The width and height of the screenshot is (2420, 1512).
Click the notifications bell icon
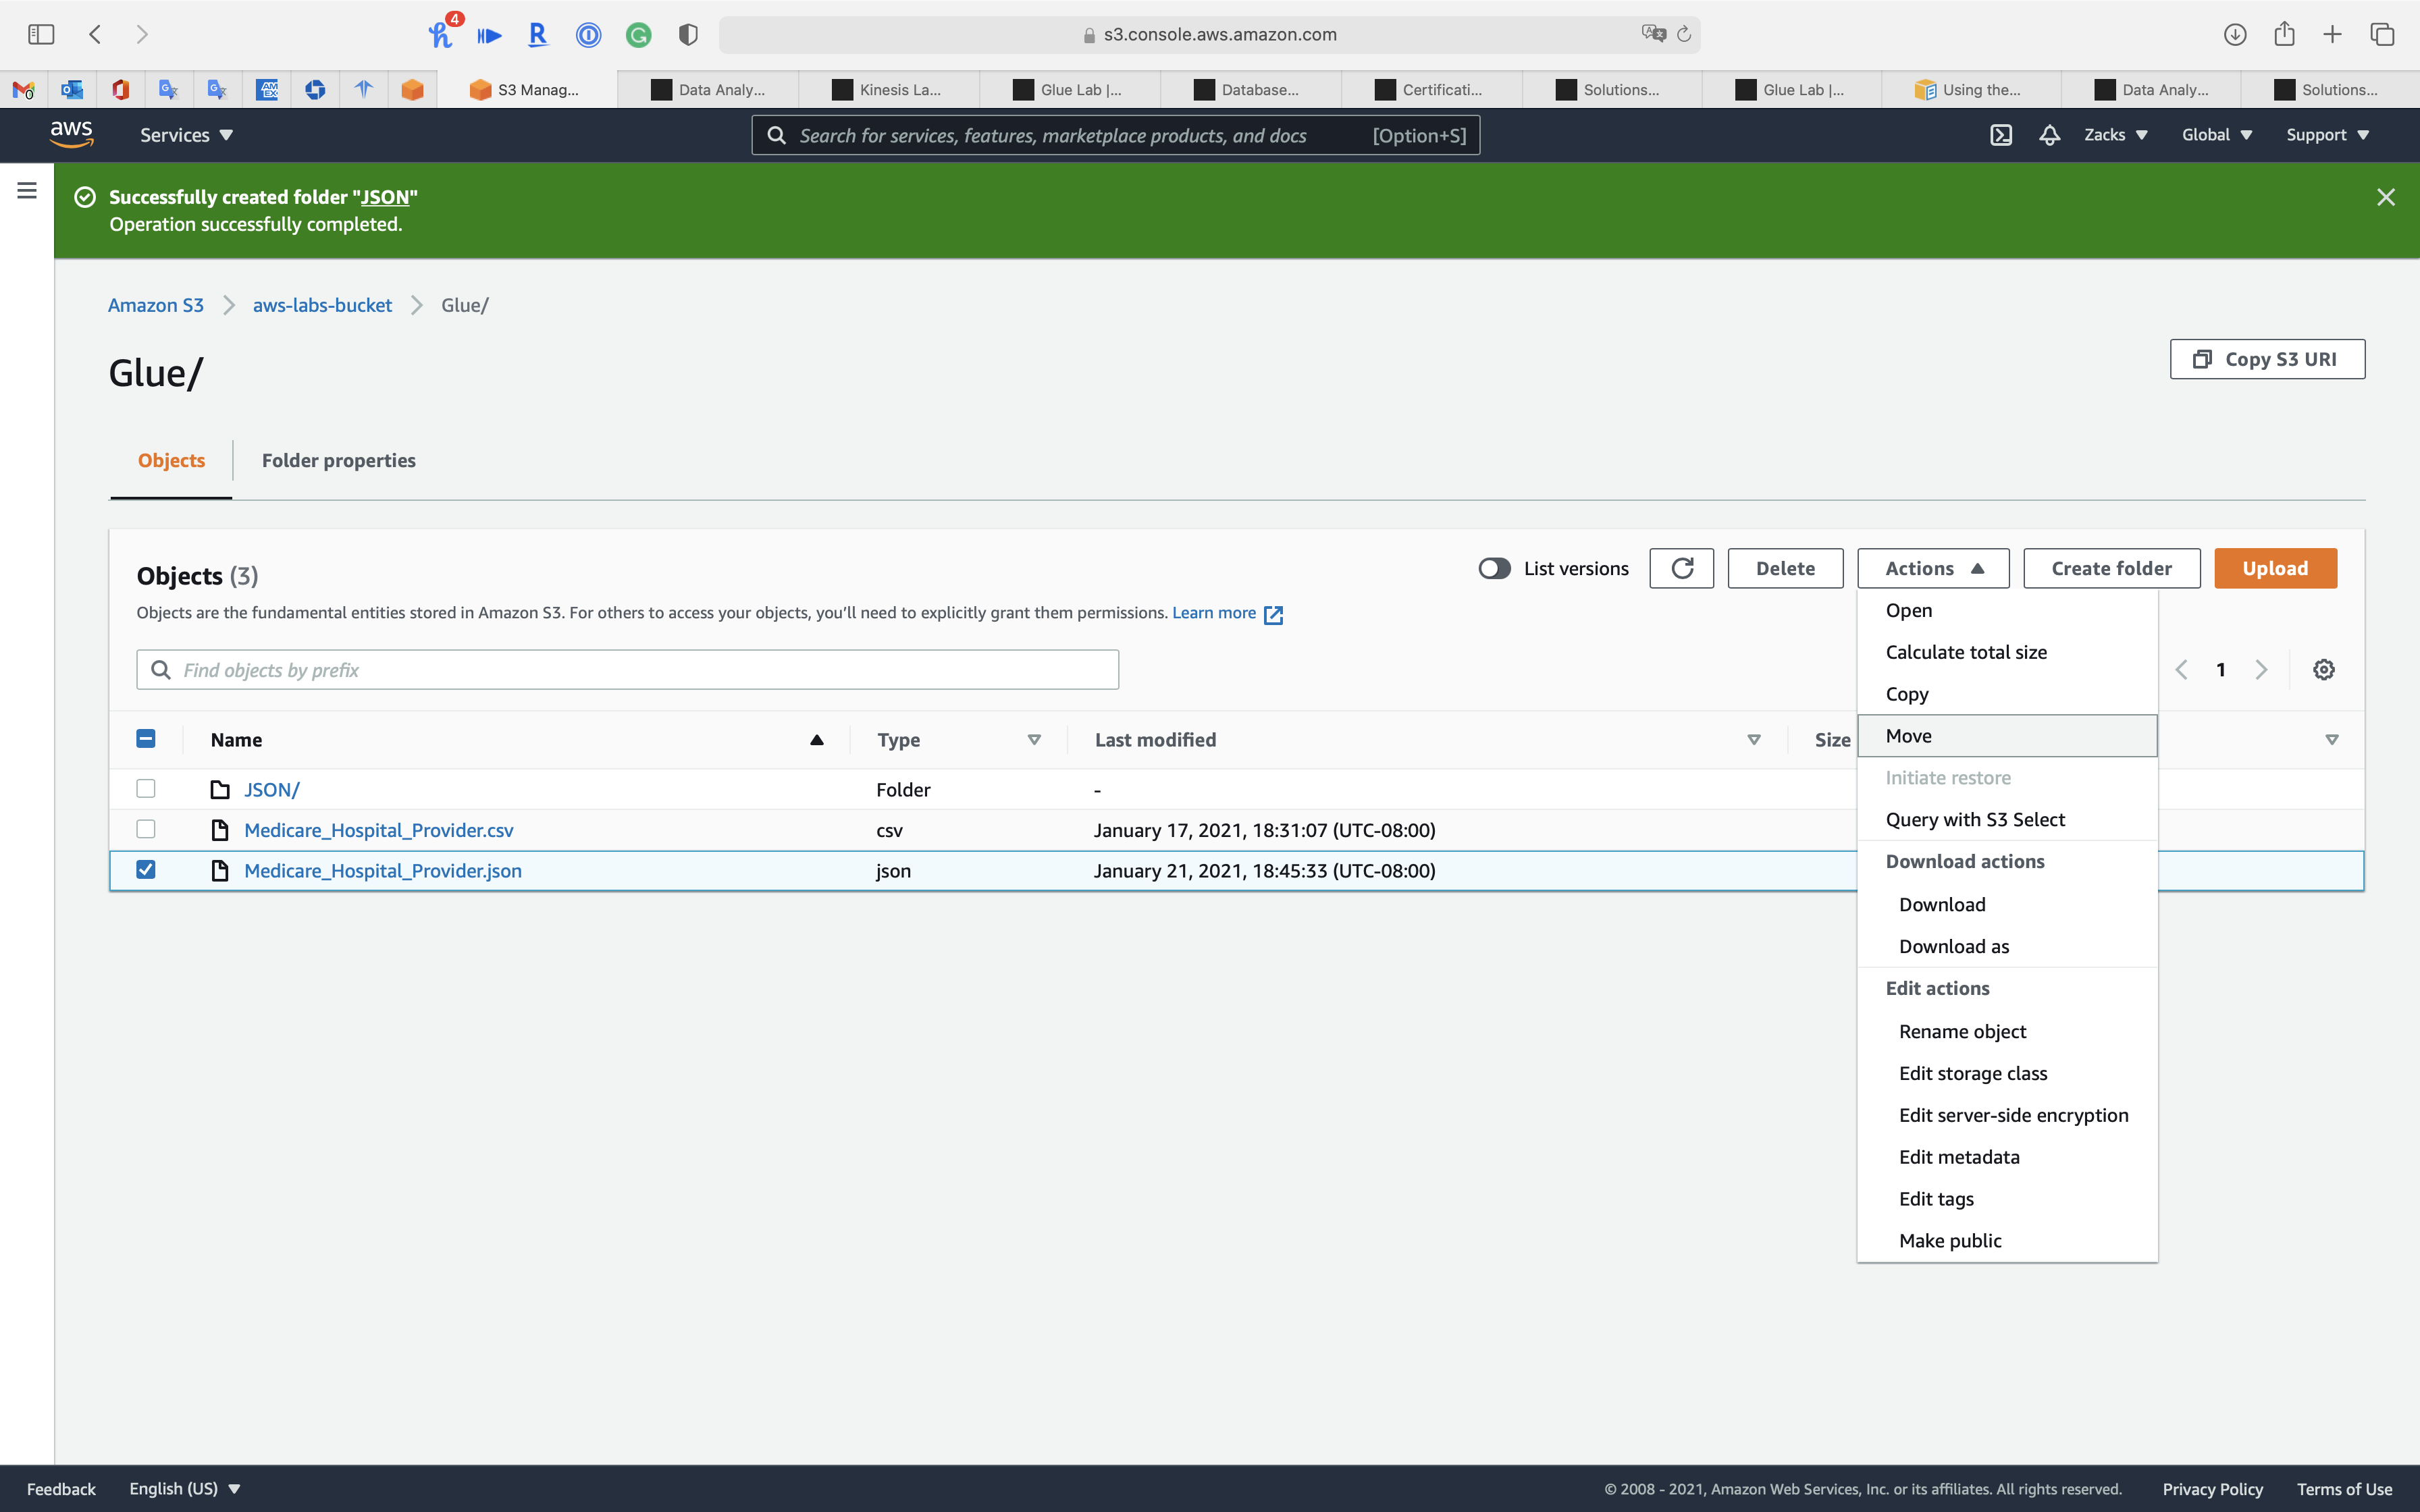pyautogui.click(x=2049, y=135)
